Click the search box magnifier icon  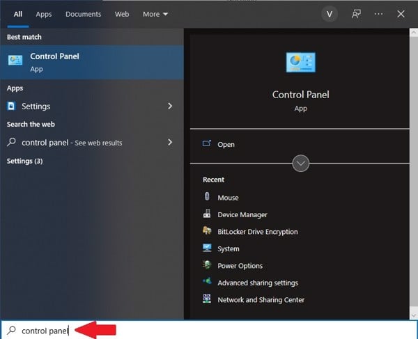point(11,330)
